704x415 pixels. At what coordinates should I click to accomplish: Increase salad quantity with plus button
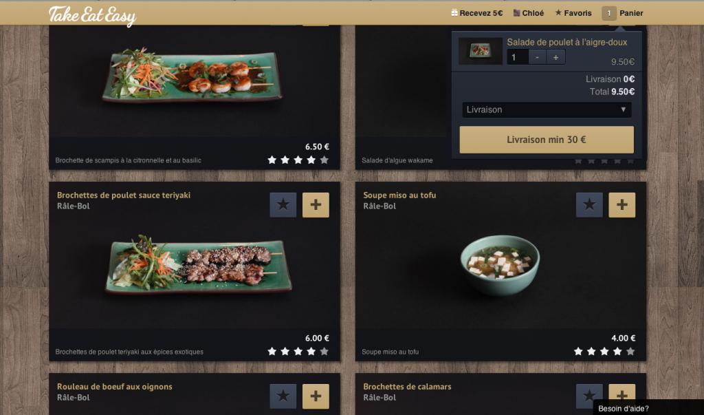(x=555, y=57)
